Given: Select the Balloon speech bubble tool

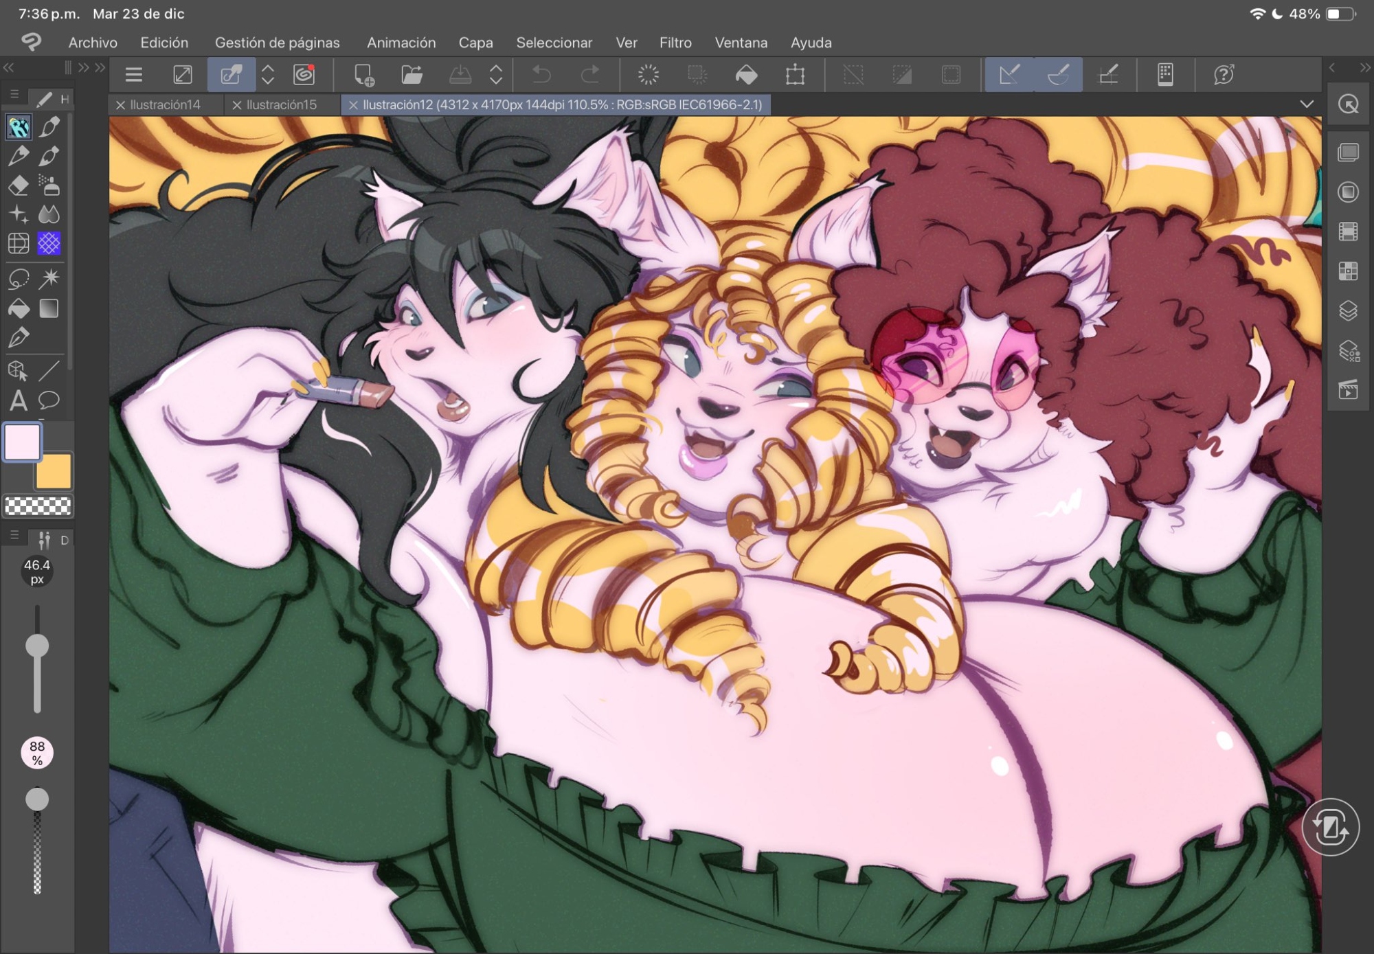Looking at the screenshot, I should [49, 400].
